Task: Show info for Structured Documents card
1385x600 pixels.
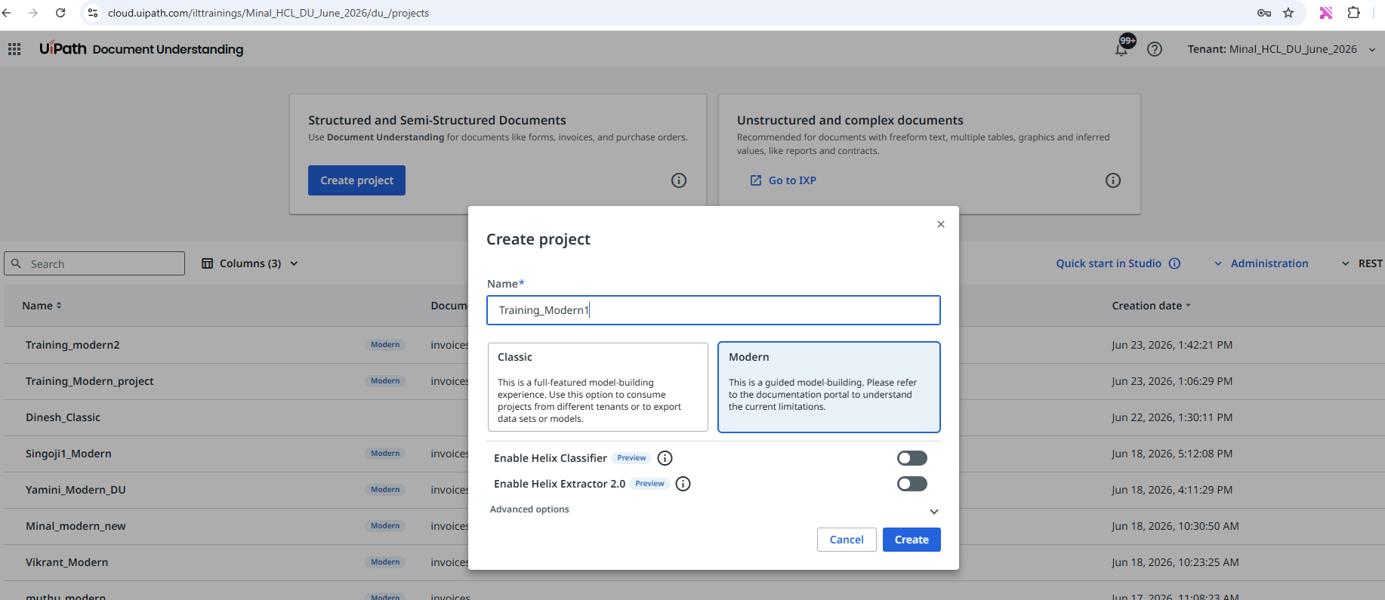Action: click(679, 180)
